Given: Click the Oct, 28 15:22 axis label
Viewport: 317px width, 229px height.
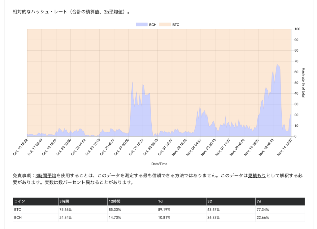Looking at the screenshot, I should pos(136,147).
